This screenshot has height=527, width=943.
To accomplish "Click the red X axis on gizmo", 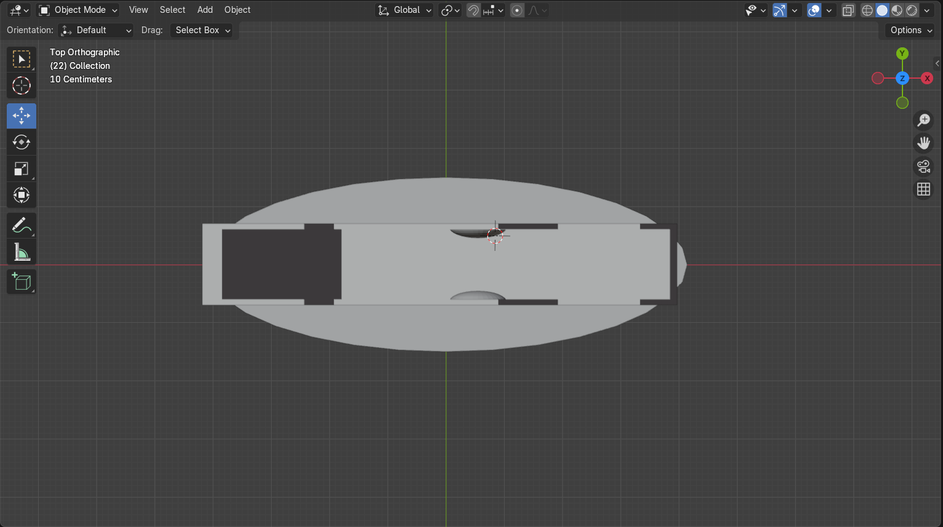I will click(927, 78).
